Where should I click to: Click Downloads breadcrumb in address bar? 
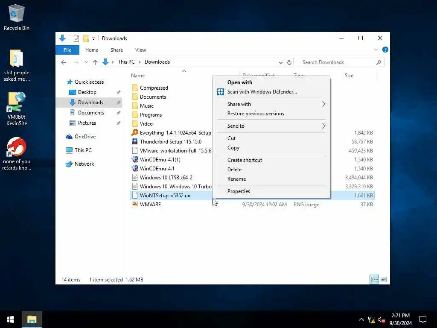(157, 62)
